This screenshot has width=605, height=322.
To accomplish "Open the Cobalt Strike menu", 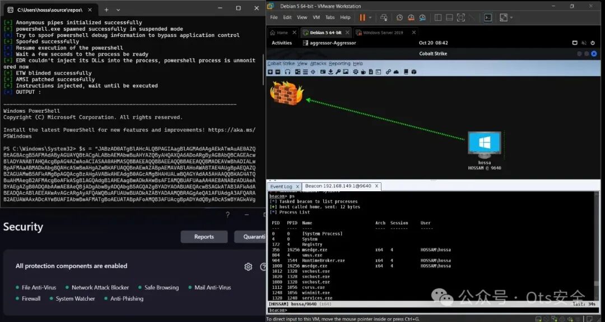I will point(281,63).
